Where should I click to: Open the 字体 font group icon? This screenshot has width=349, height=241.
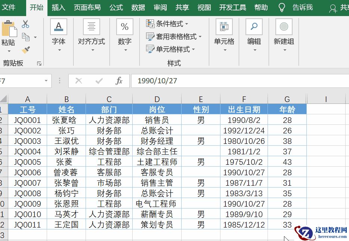59,27
